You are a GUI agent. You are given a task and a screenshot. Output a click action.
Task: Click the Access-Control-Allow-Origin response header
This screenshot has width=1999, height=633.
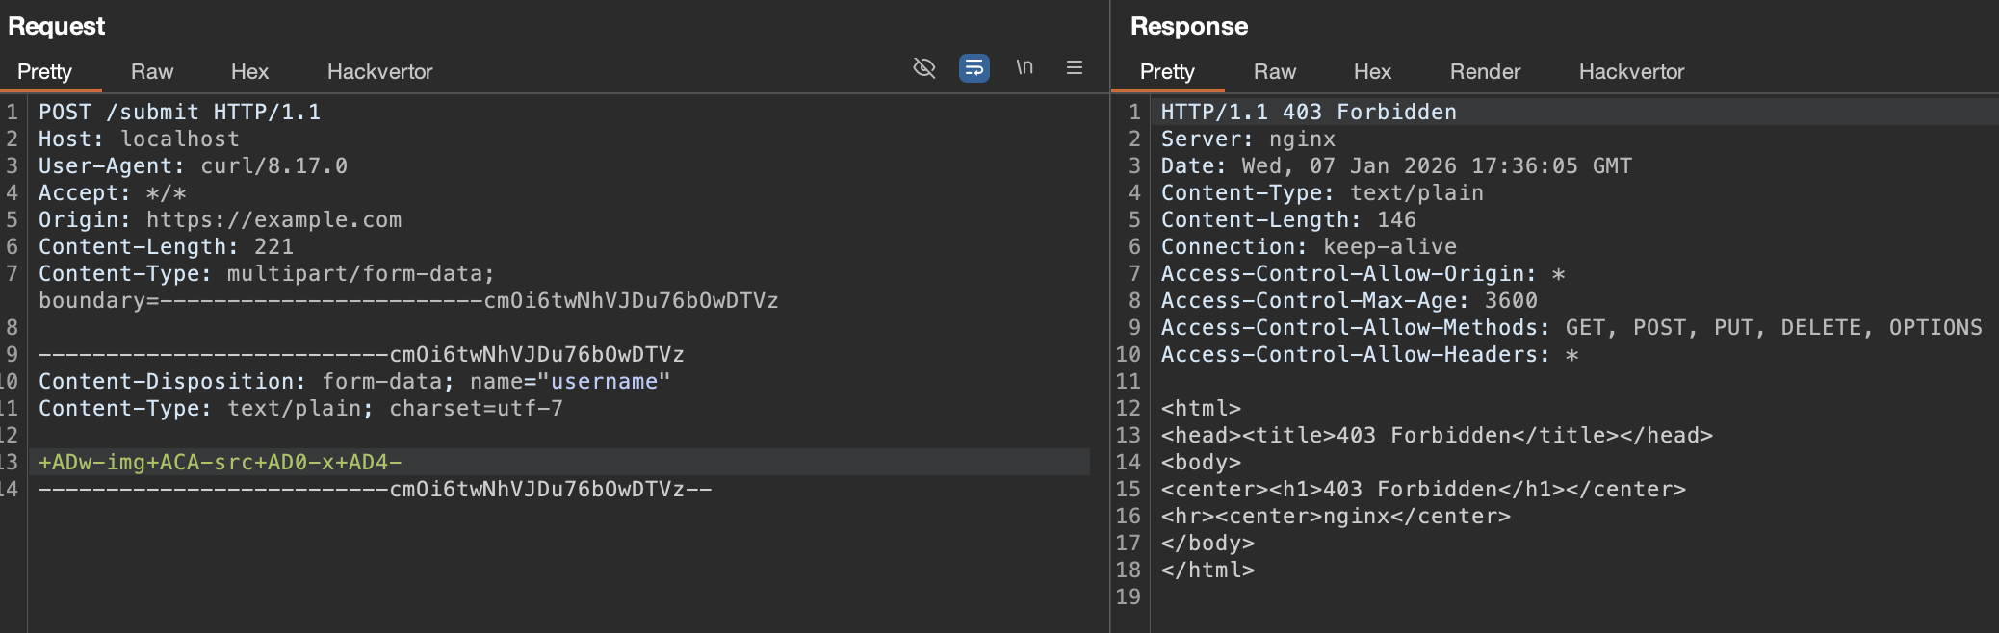pyautogui.click(x=1363, y=274)
